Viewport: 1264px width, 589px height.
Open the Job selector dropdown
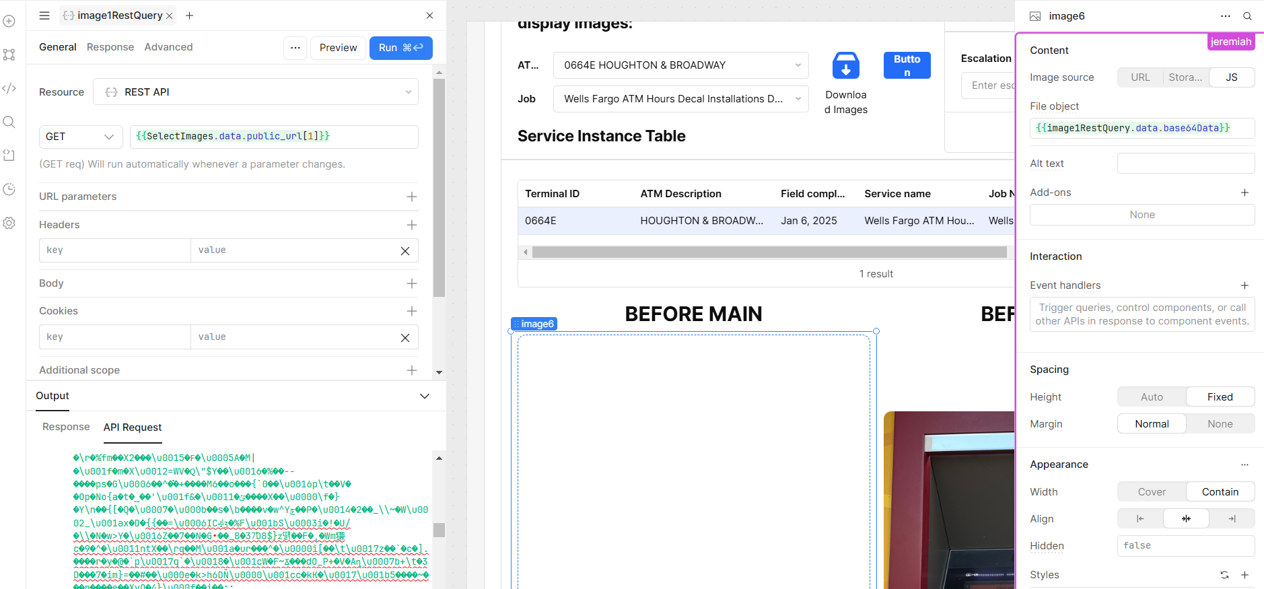tap(681, 99)
